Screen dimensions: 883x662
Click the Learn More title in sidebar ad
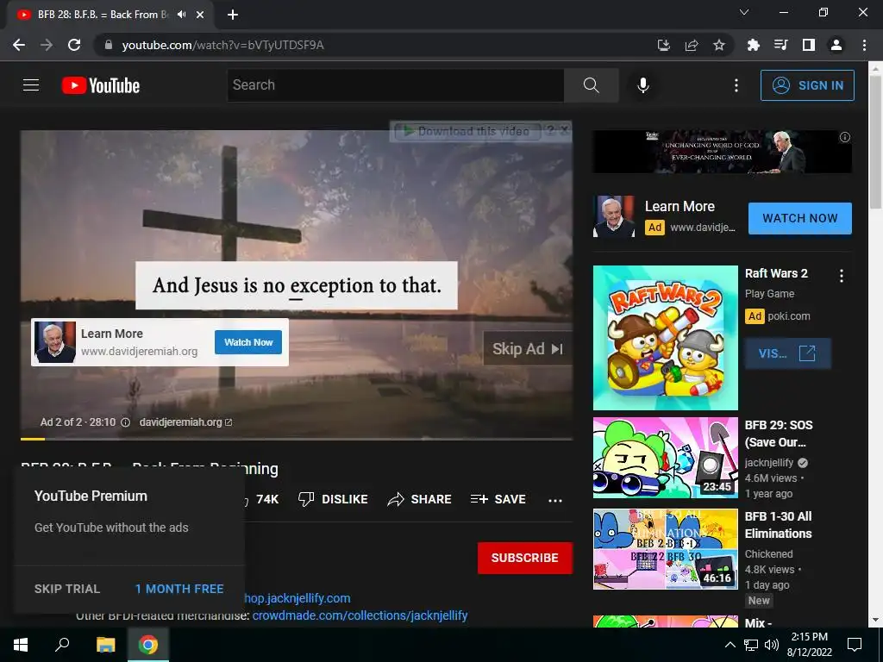(679, 207)
